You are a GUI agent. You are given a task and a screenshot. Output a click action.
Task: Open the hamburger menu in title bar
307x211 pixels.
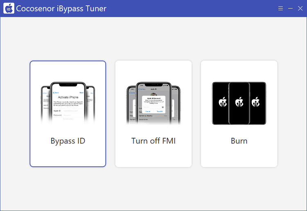pos(280,9)
